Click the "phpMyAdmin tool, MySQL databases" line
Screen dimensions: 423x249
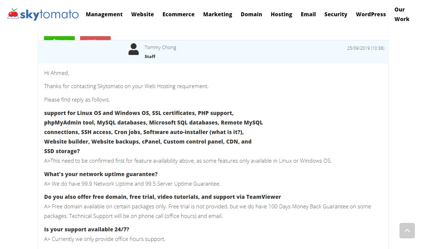pyautogui.click(x=153, y=123)
